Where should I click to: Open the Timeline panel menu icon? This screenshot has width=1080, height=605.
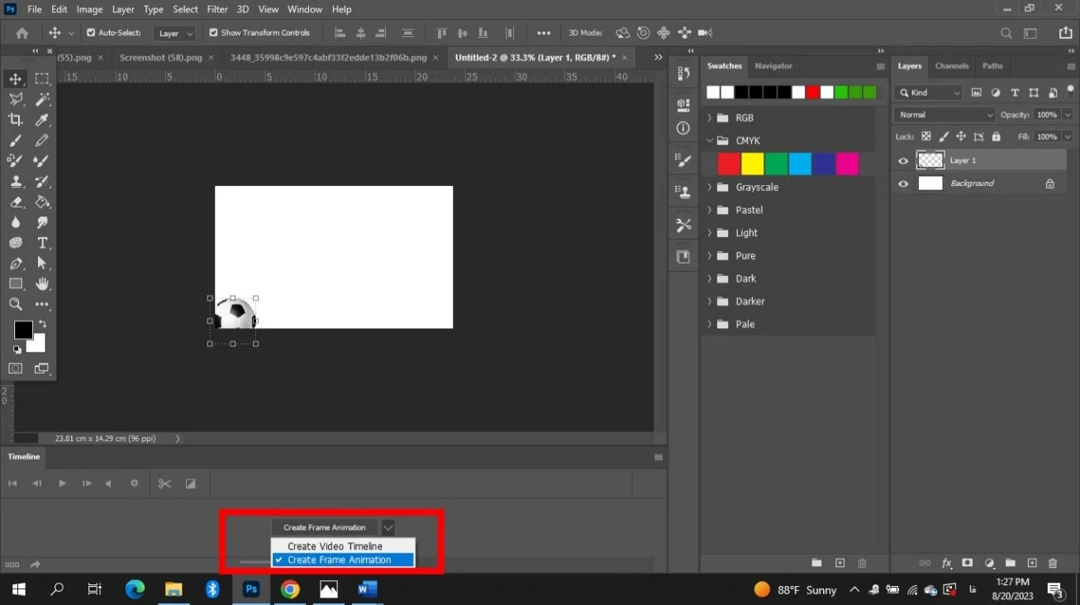coord(659,457)
